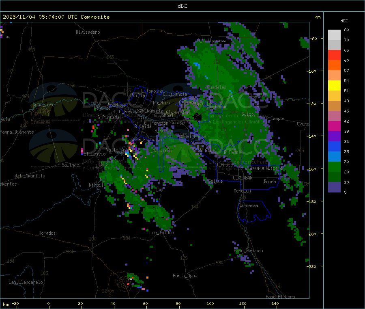Viewport: 365px width, 309px height.
Task: Click the 'G_Campos' map label
Action: (275, 119)
